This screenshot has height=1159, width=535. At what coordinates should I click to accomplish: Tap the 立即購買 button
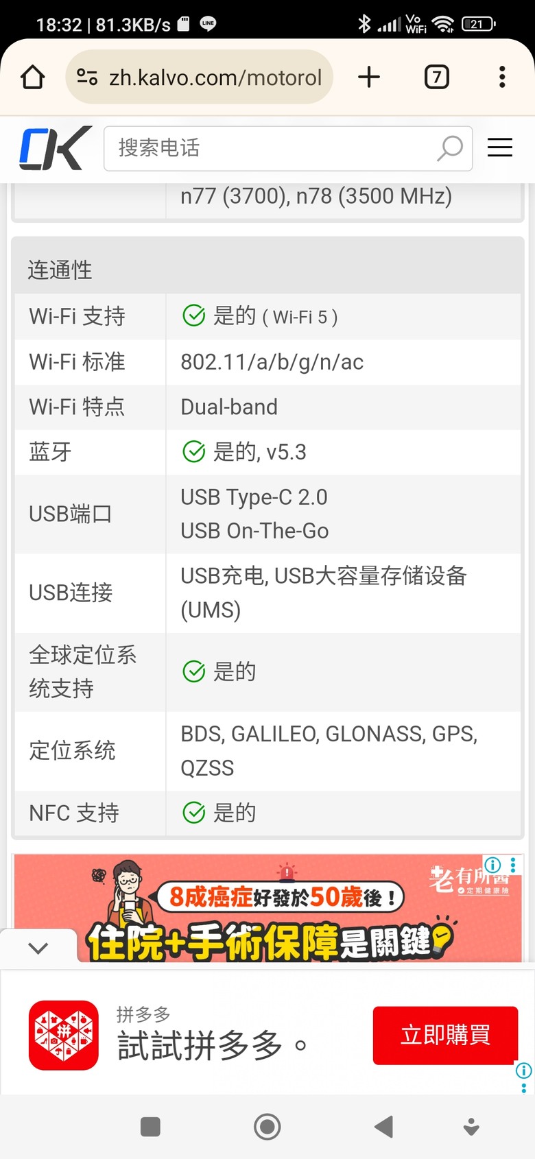point(445,1035)
